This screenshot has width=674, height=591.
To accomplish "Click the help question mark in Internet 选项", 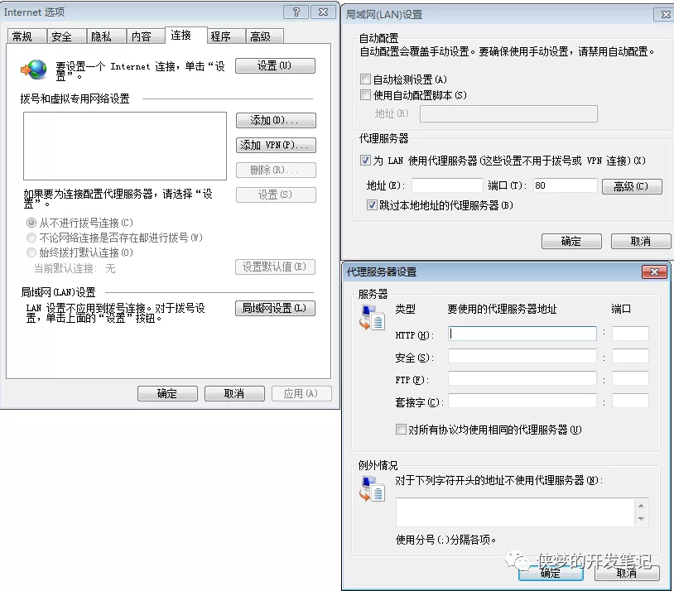I will point(296,12).
